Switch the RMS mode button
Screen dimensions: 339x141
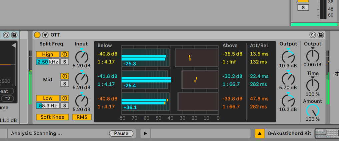click(82, 117)
